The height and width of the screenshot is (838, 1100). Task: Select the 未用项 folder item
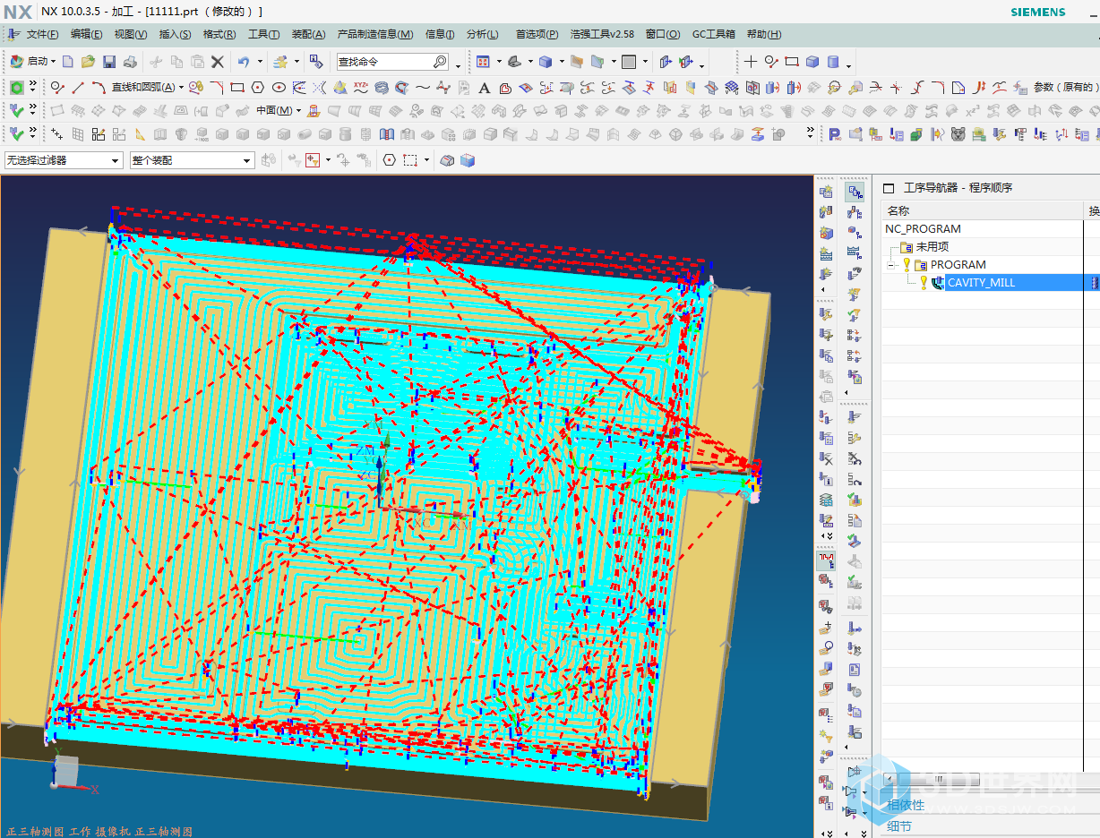click(932, 247)
